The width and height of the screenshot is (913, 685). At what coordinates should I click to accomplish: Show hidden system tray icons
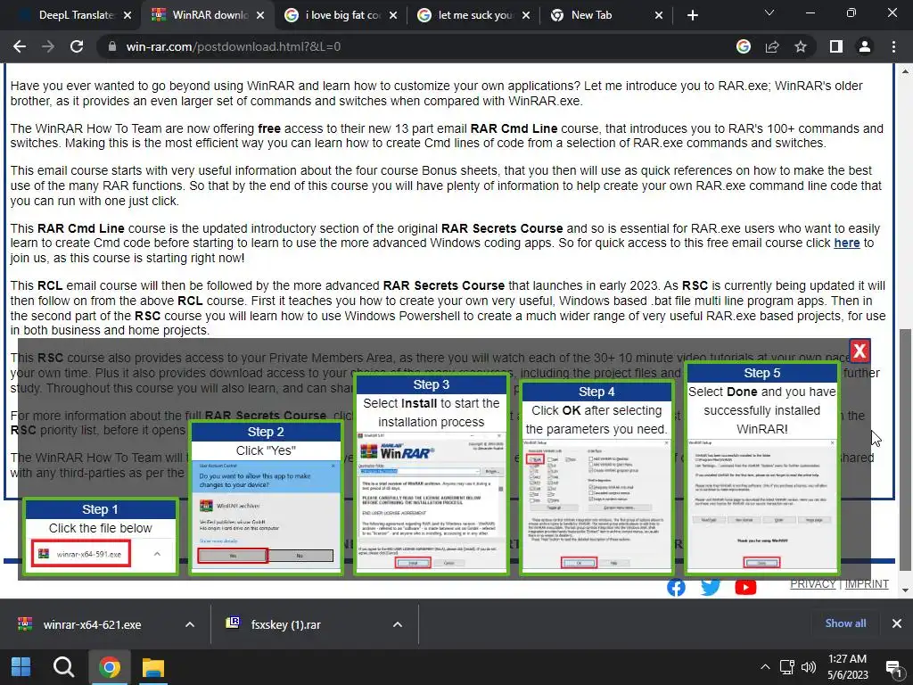(x=765, y=667)
